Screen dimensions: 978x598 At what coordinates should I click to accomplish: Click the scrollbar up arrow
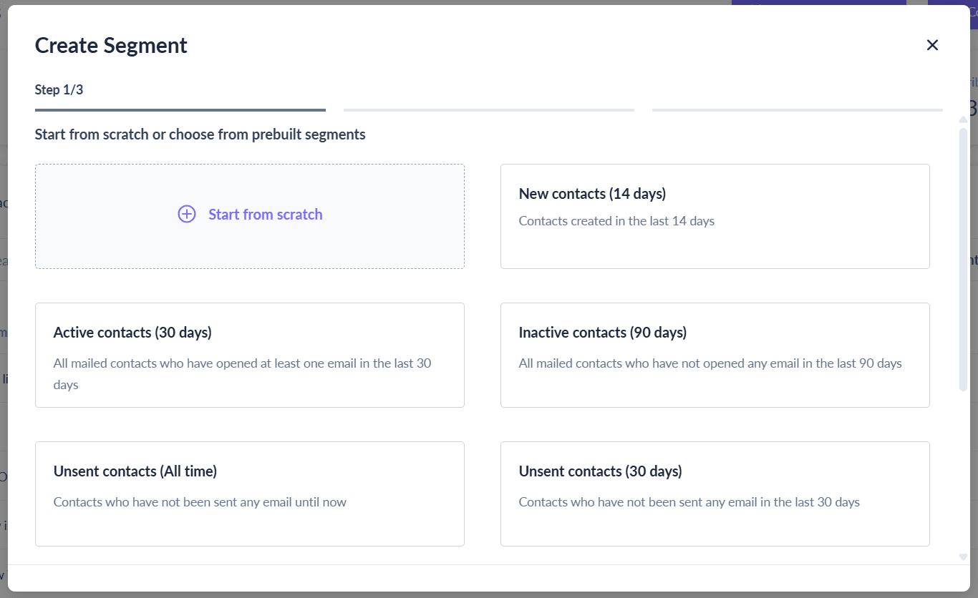[x=962, y=119]
